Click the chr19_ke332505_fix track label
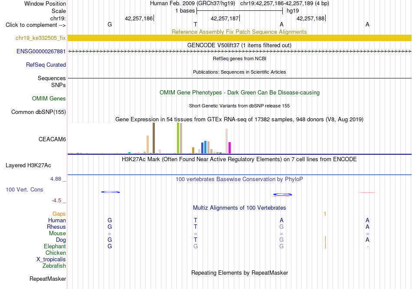The width and height of the screenshot is (412, 289). click(x=40, y=38)
